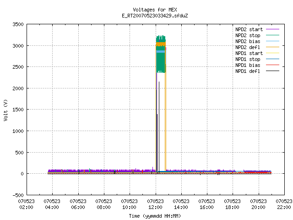Click the purple NPD2 start legend line
Screen dimensions: 293x220
click(273, 29)
